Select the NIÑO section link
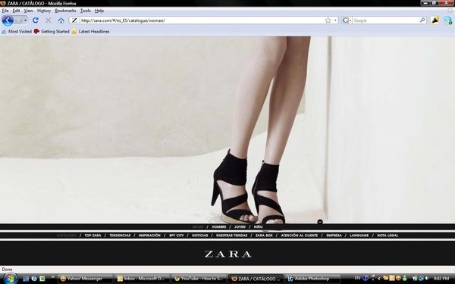The width and height of the screenshot is (455, 284). tap(258, 227)
